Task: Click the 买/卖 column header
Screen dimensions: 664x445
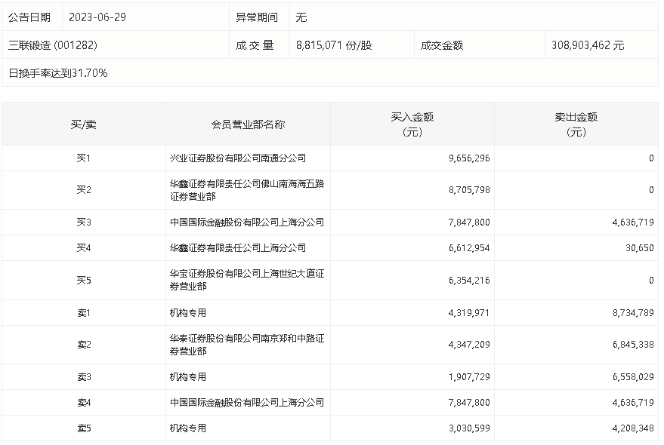Action: coord(83,124)
